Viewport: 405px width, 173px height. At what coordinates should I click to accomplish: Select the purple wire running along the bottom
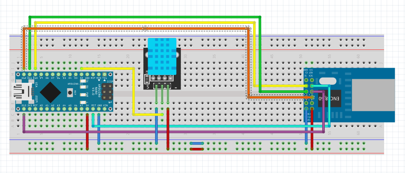point(171,132)
